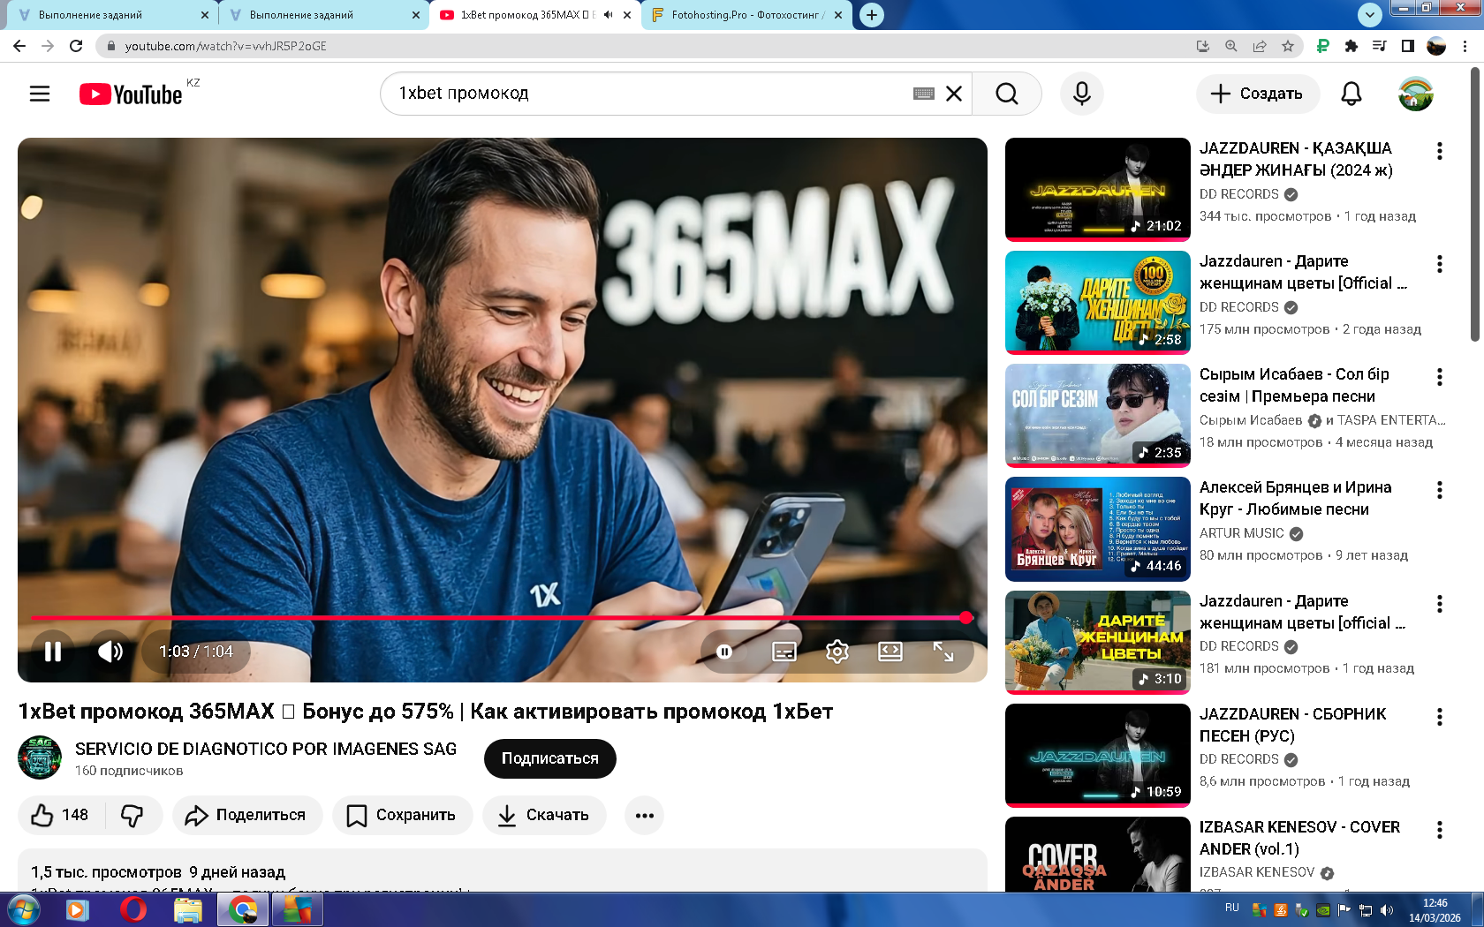The width and height of the screenshot is (1484, 927).
Task: Click the voice search microphone icon
Action: (1081, 94)
